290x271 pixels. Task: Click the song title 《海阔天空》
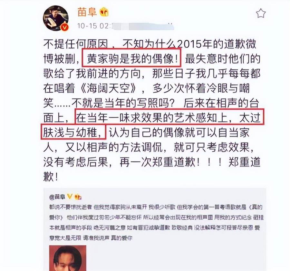pyautogui.click(x=110, y=88)
